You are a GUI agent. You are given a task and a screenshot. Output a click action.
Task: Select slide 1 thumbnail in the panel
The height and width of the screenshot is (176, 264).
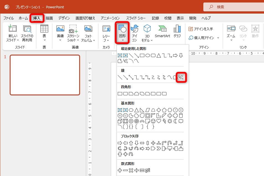[44, 75]
